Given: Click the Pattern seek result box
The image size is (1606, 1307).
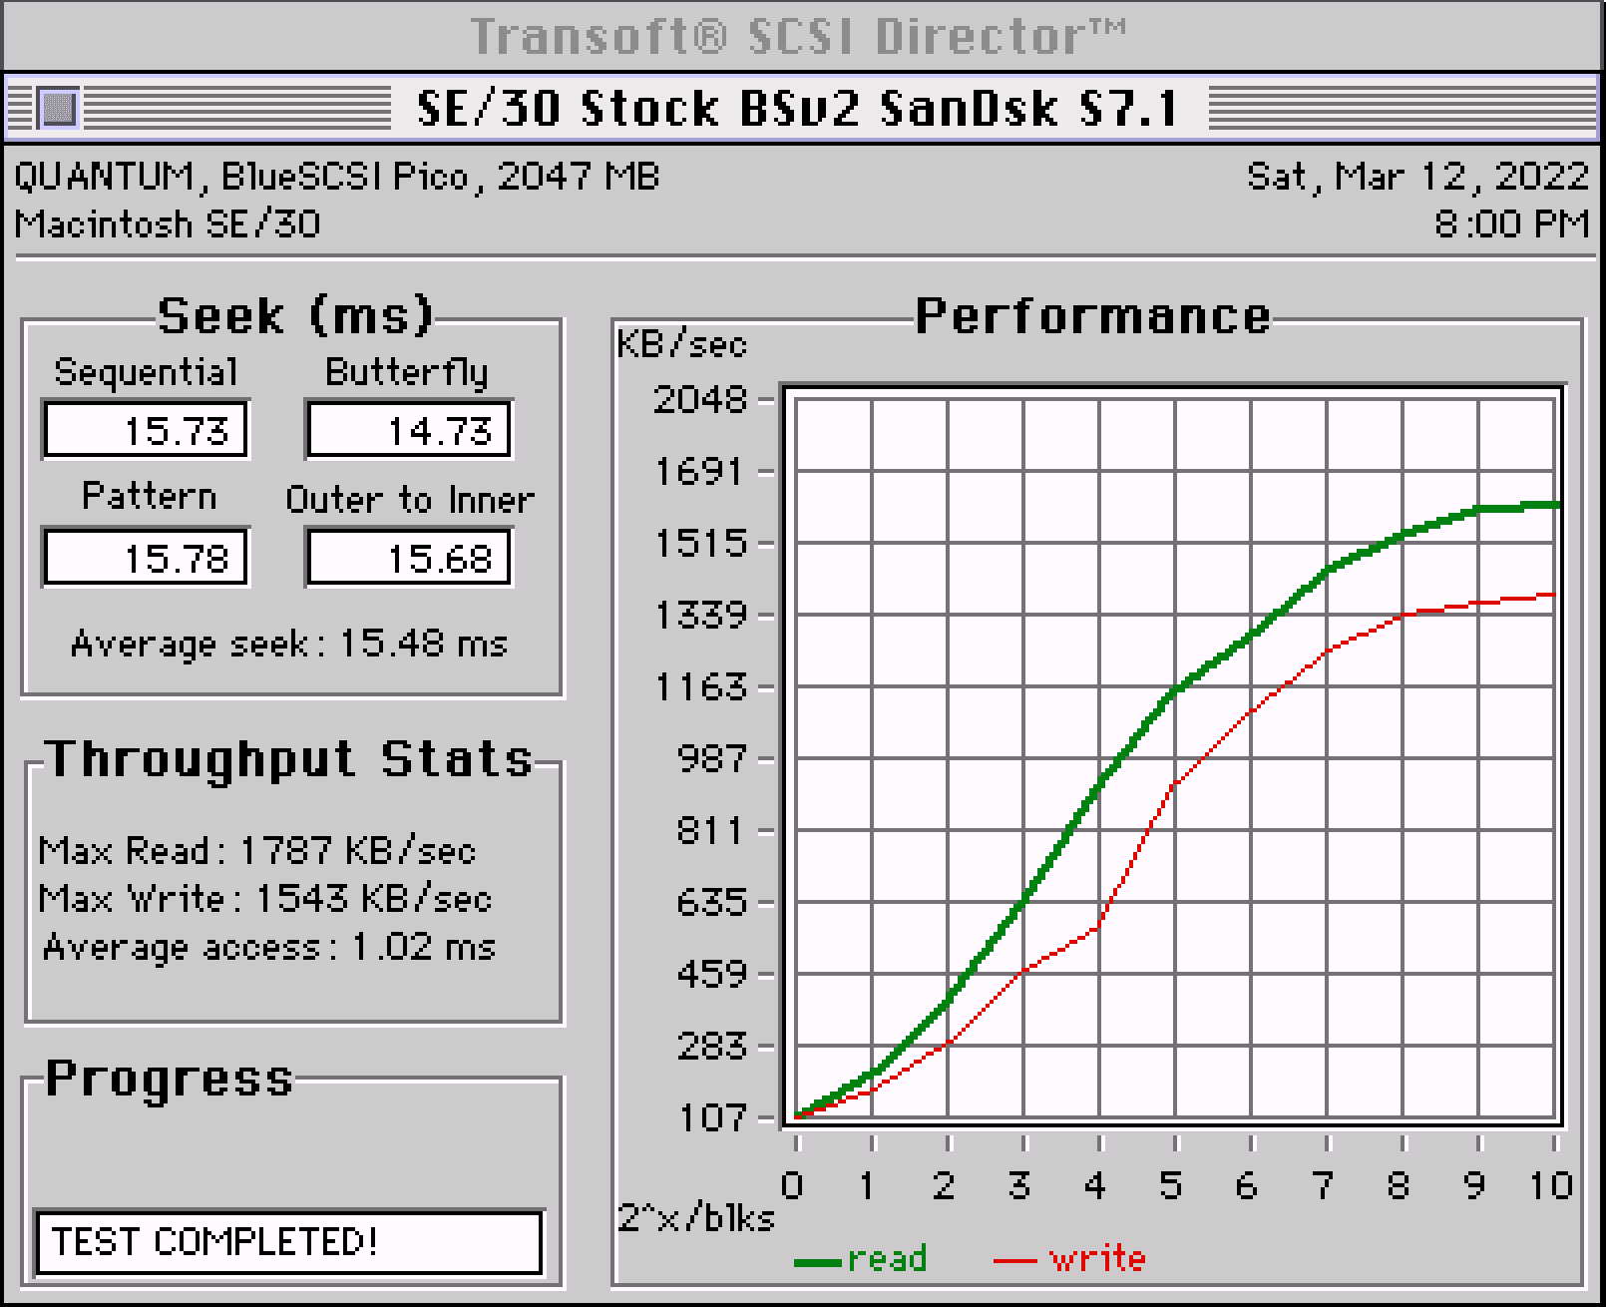Looking at the screenshot, I should [146, 557].
